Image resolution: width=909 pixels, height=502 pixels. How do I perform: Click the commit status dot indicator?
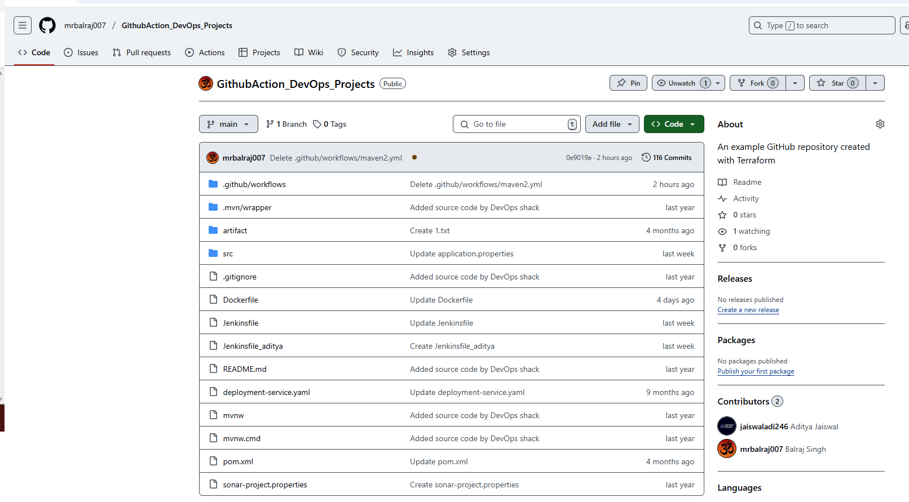click(x=414, y=158)
